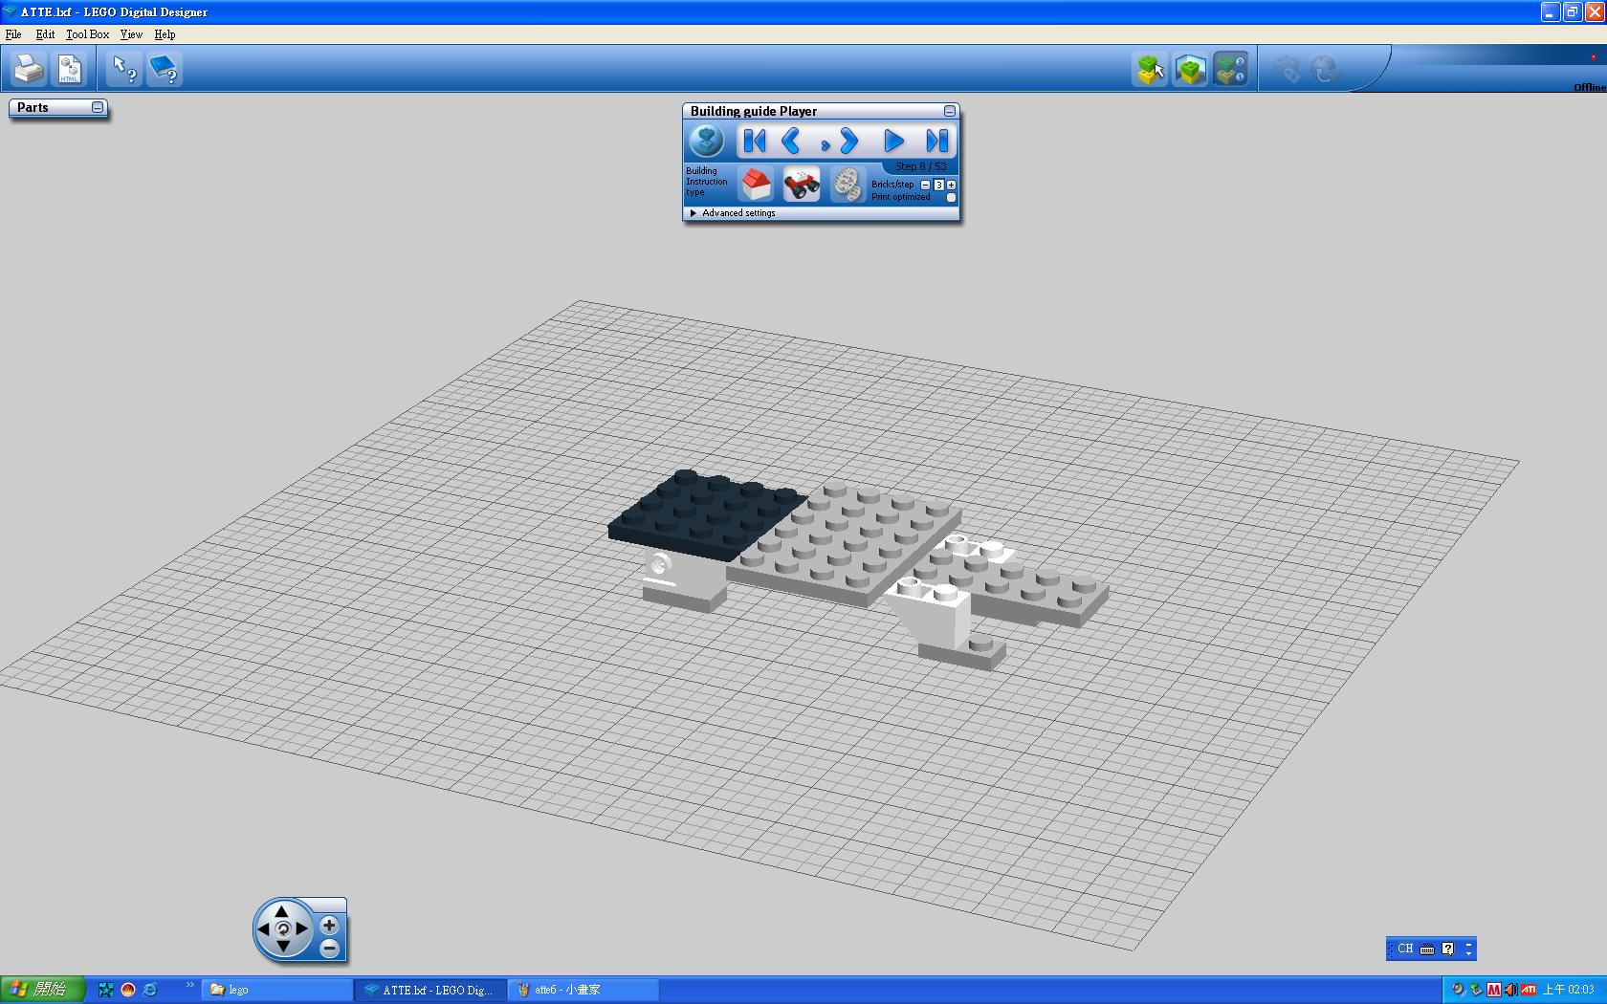The height and width of the screenshot is (1004, 1607).
Task: Switch to the lego folder taskbar window
Action: [x=276, y=990]
